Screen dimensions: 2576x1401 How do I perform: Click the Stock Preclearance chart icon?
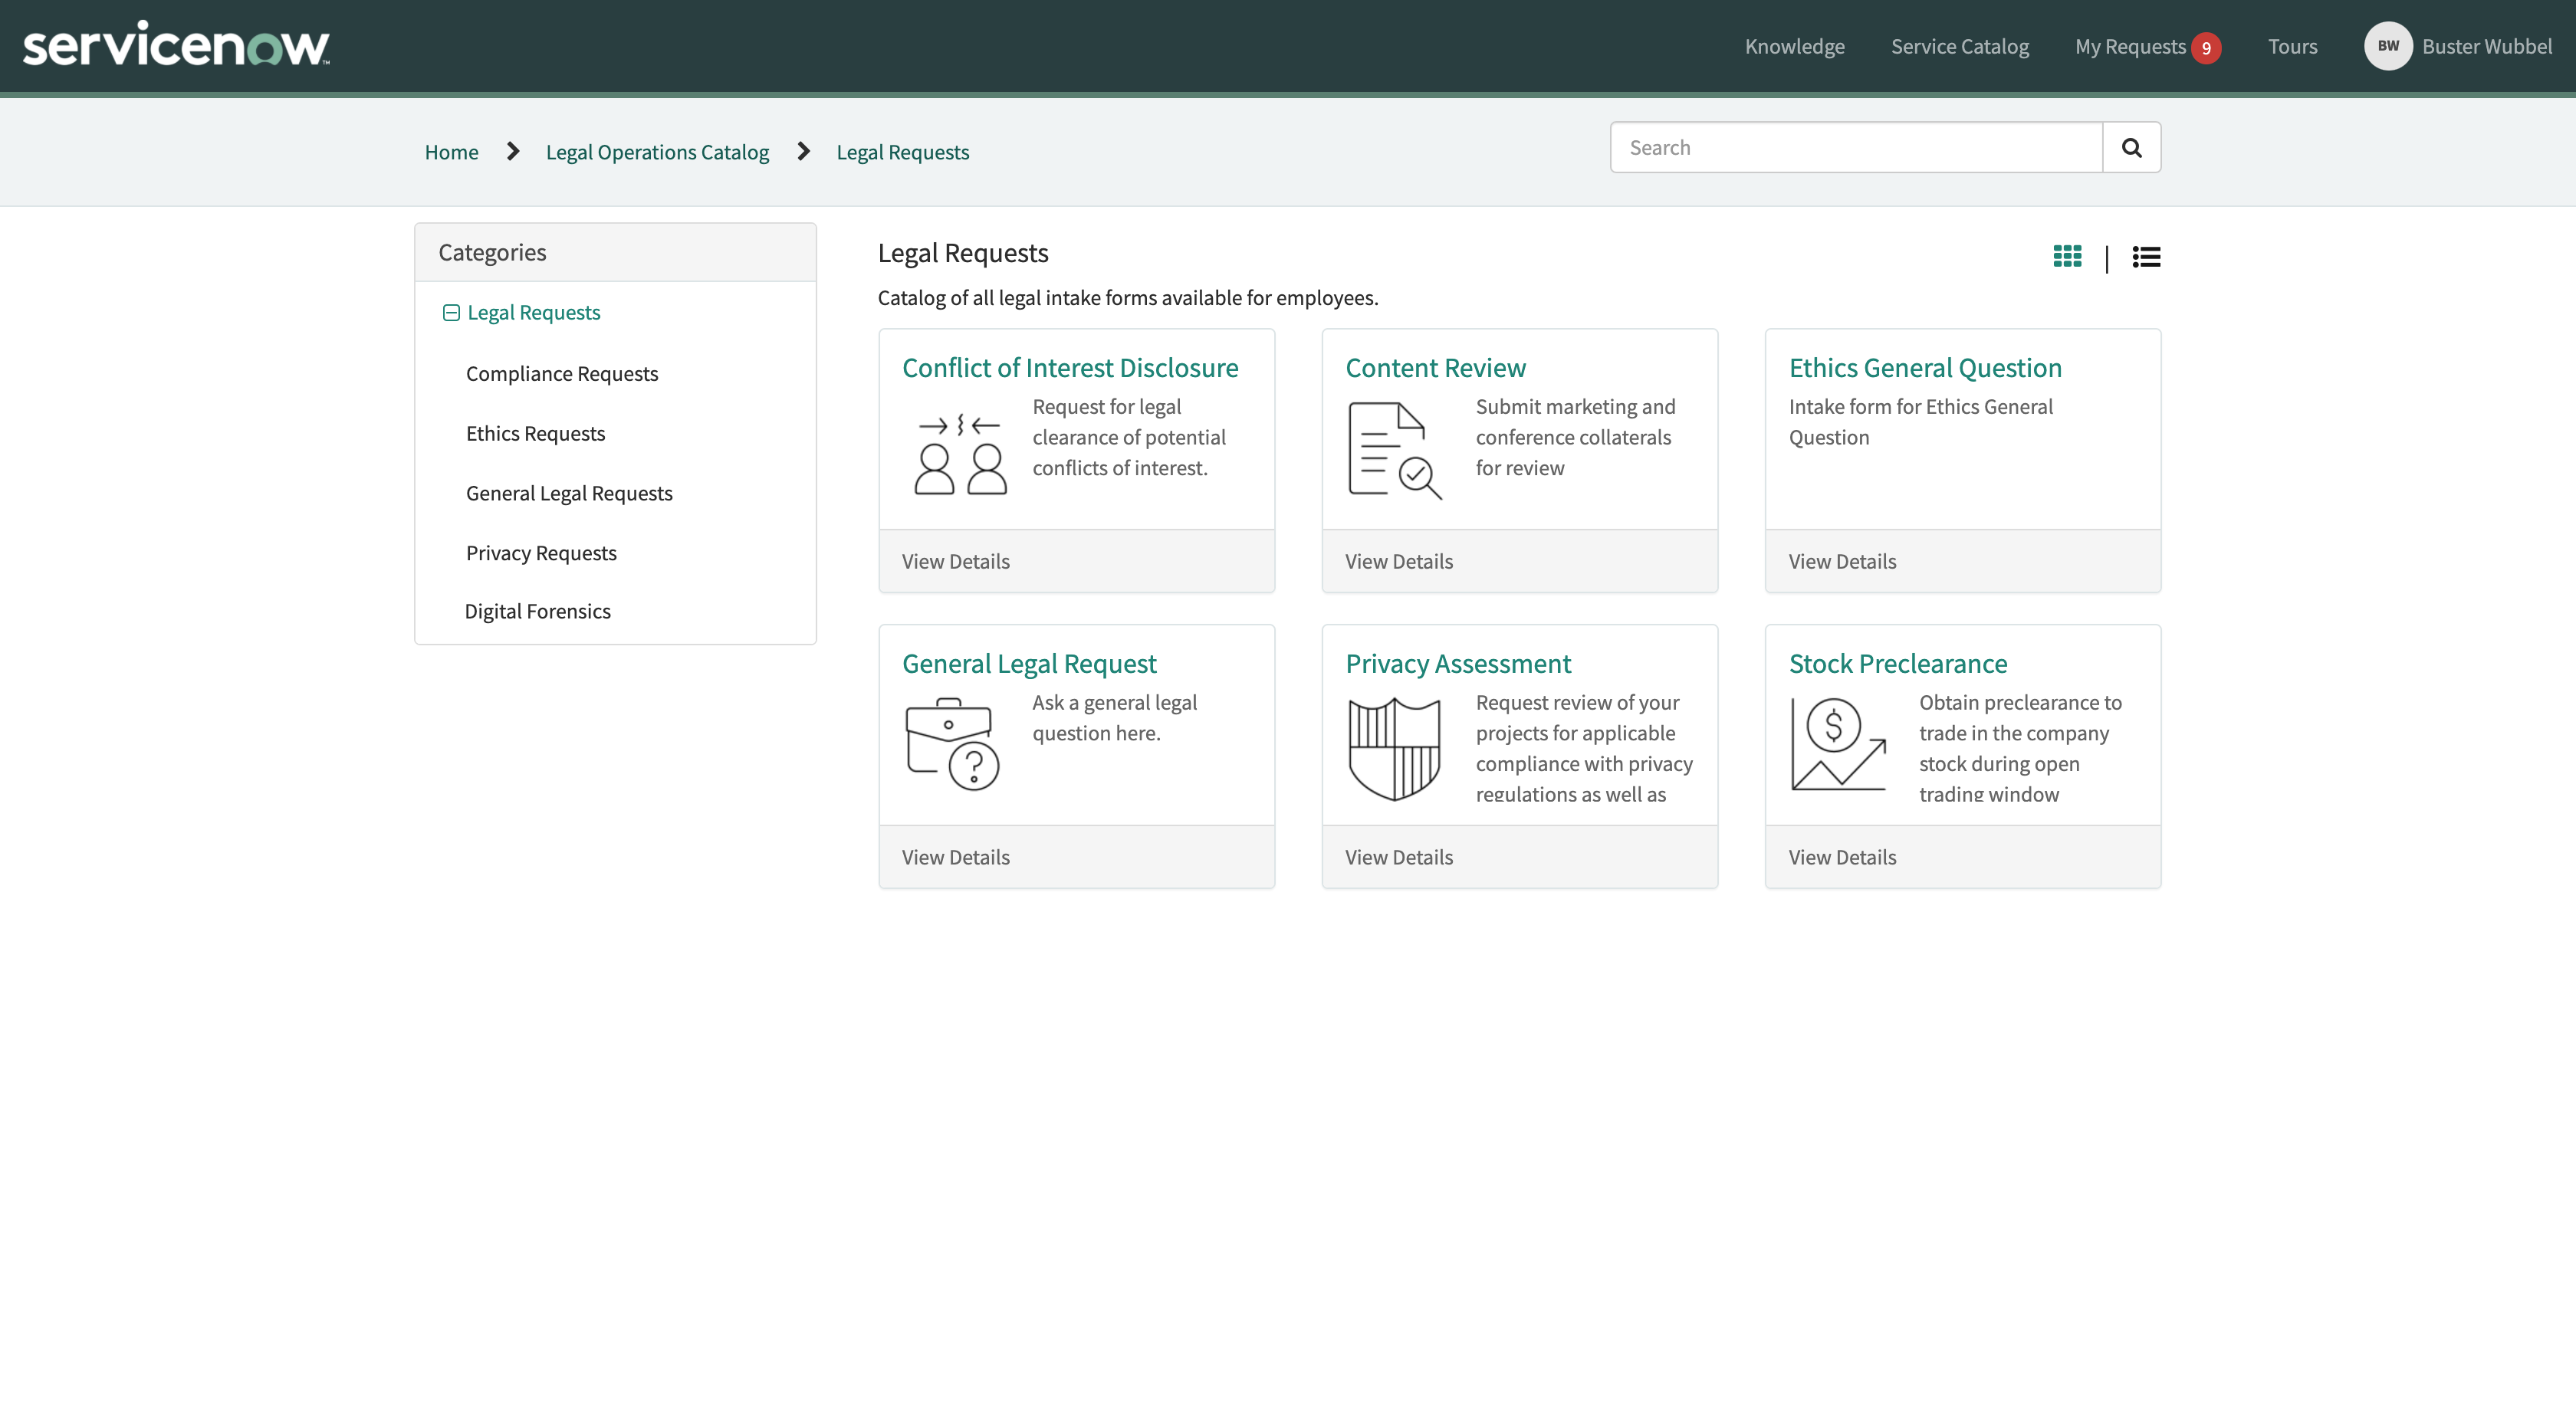[x=1838, y=745]
